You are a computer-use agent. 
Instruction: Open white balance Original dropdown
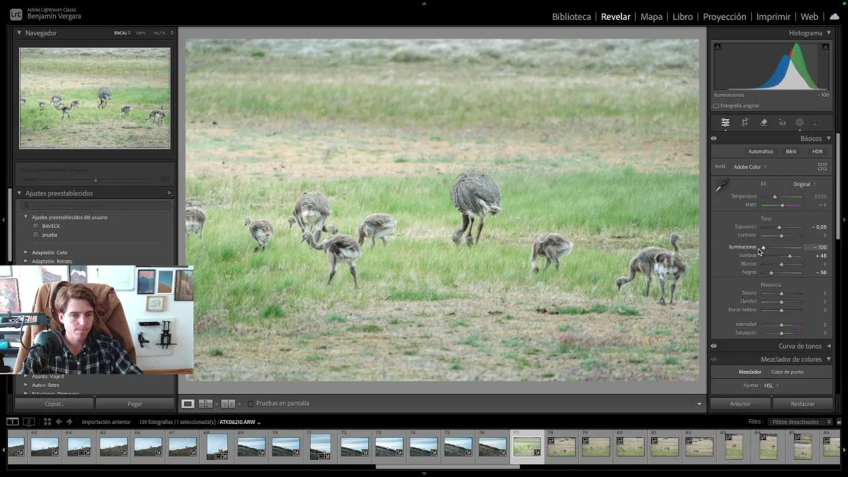pyautogui.click(x=804, y=184)
